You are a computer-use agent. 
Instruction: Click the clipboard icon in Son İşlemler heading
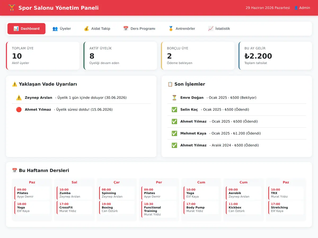coord(170,84)
